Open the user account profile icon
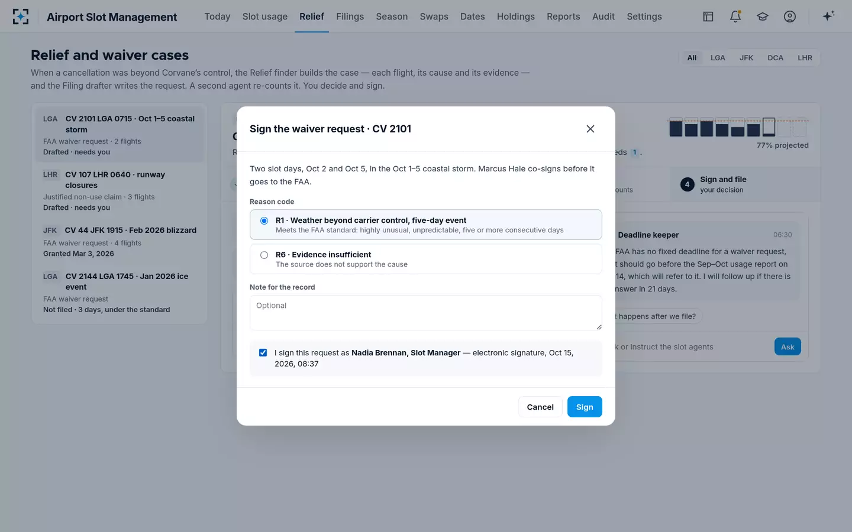852x532 pixels. click(x=790, y=17)
